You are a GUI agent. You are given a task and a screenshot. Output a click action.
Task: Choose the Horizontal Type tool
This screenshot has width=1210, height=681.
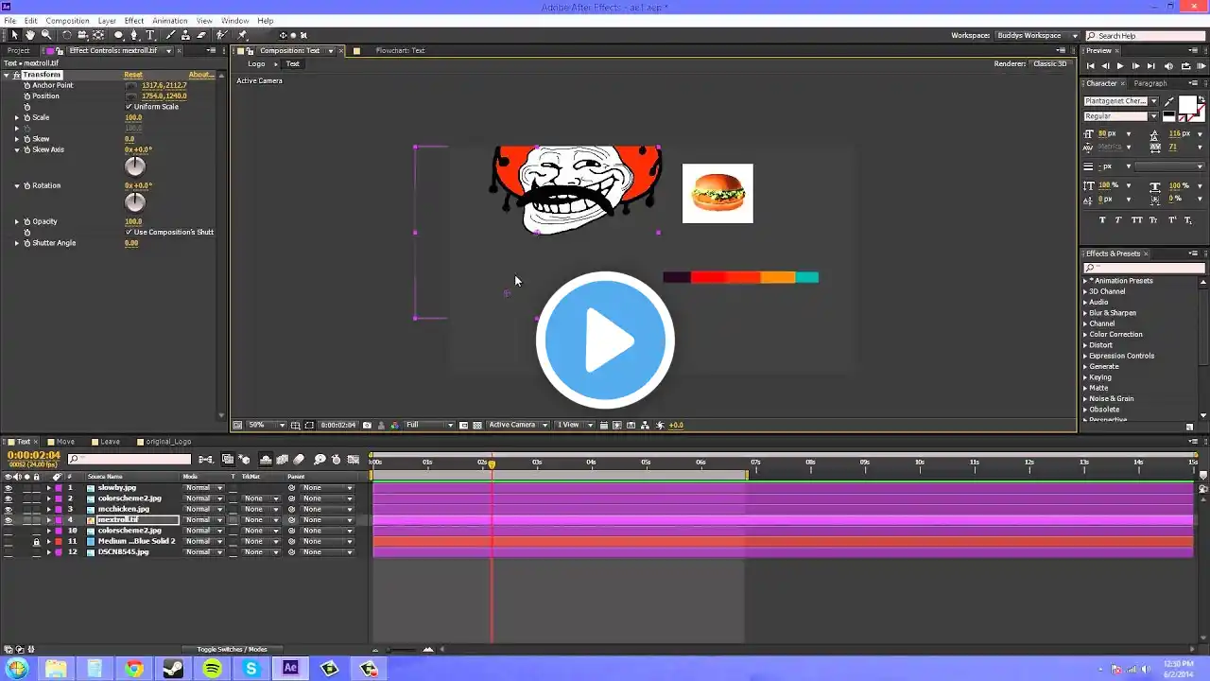[x=149, y=35]
